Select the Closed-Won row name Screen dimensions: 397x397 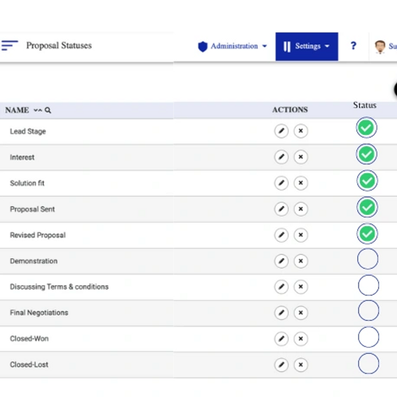pyautogui.click(x=29, y=338)
